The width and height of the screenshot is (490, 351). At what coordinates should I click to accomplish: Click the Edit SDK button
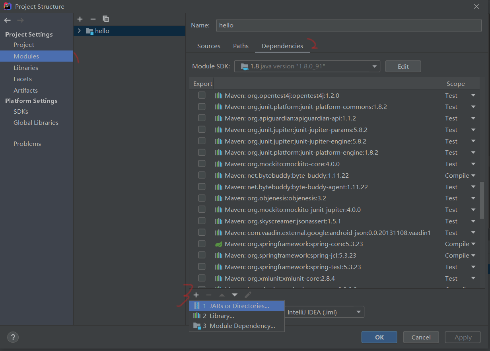[x=403, y=66]
